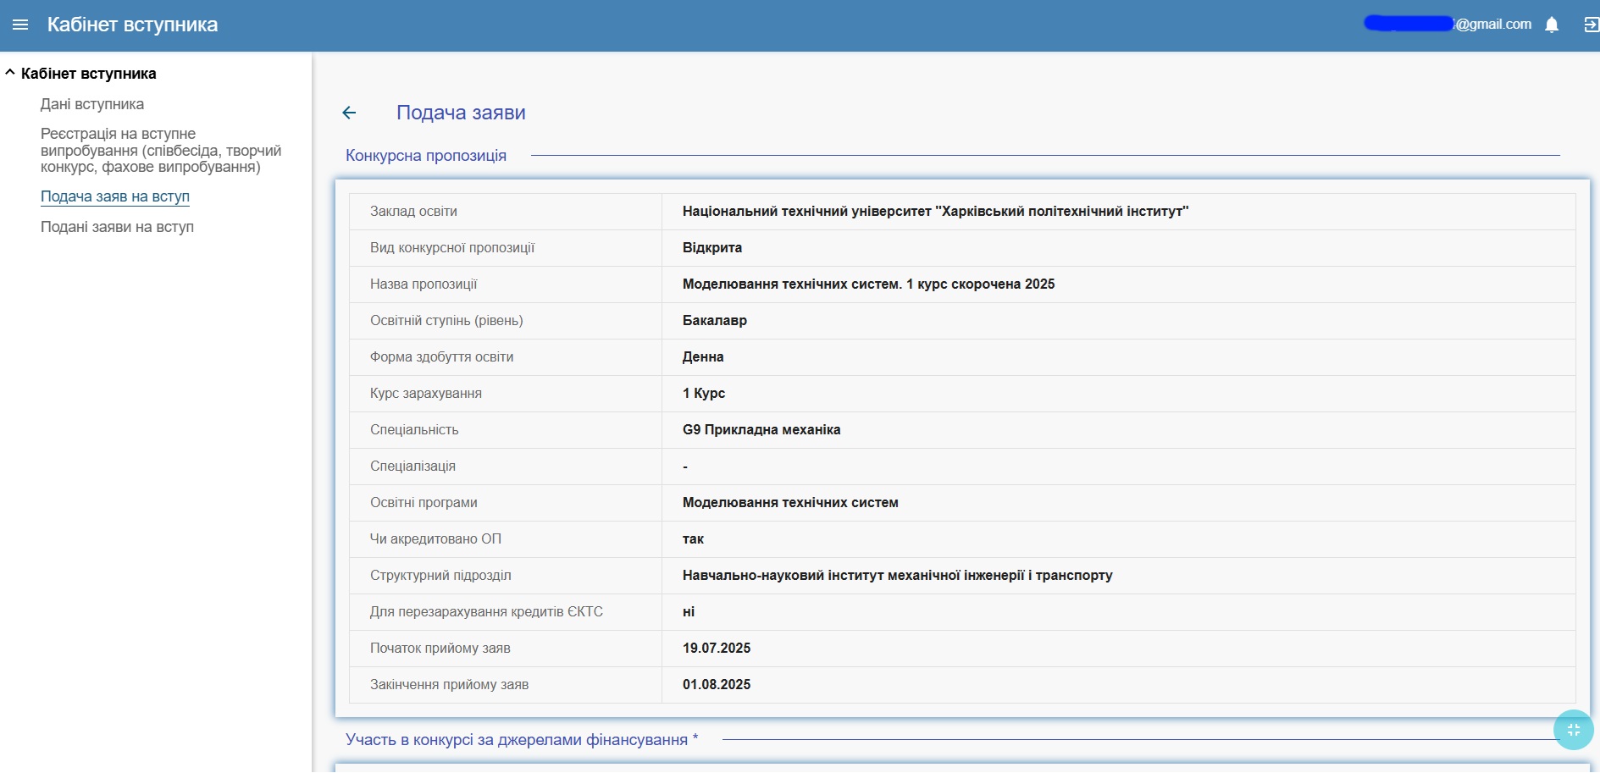Viewport: 1600px width, 773px height.
Task: Open Дані вступника in the sidebar
Action: click(92, 104)
